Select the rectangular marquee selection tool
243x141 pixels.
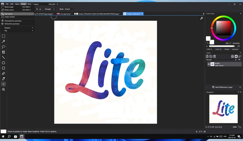pos(3,36)
